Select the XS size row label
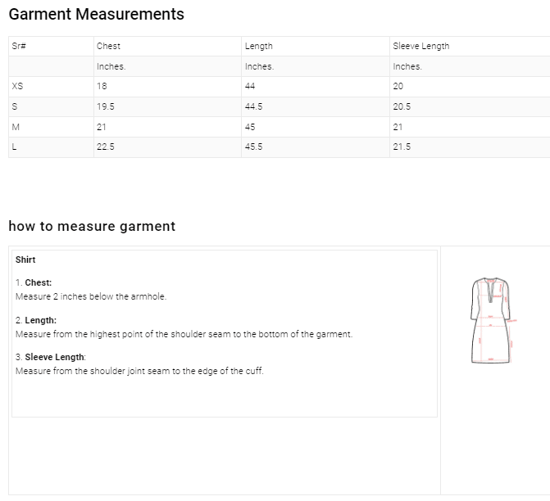 click(17, 86)
